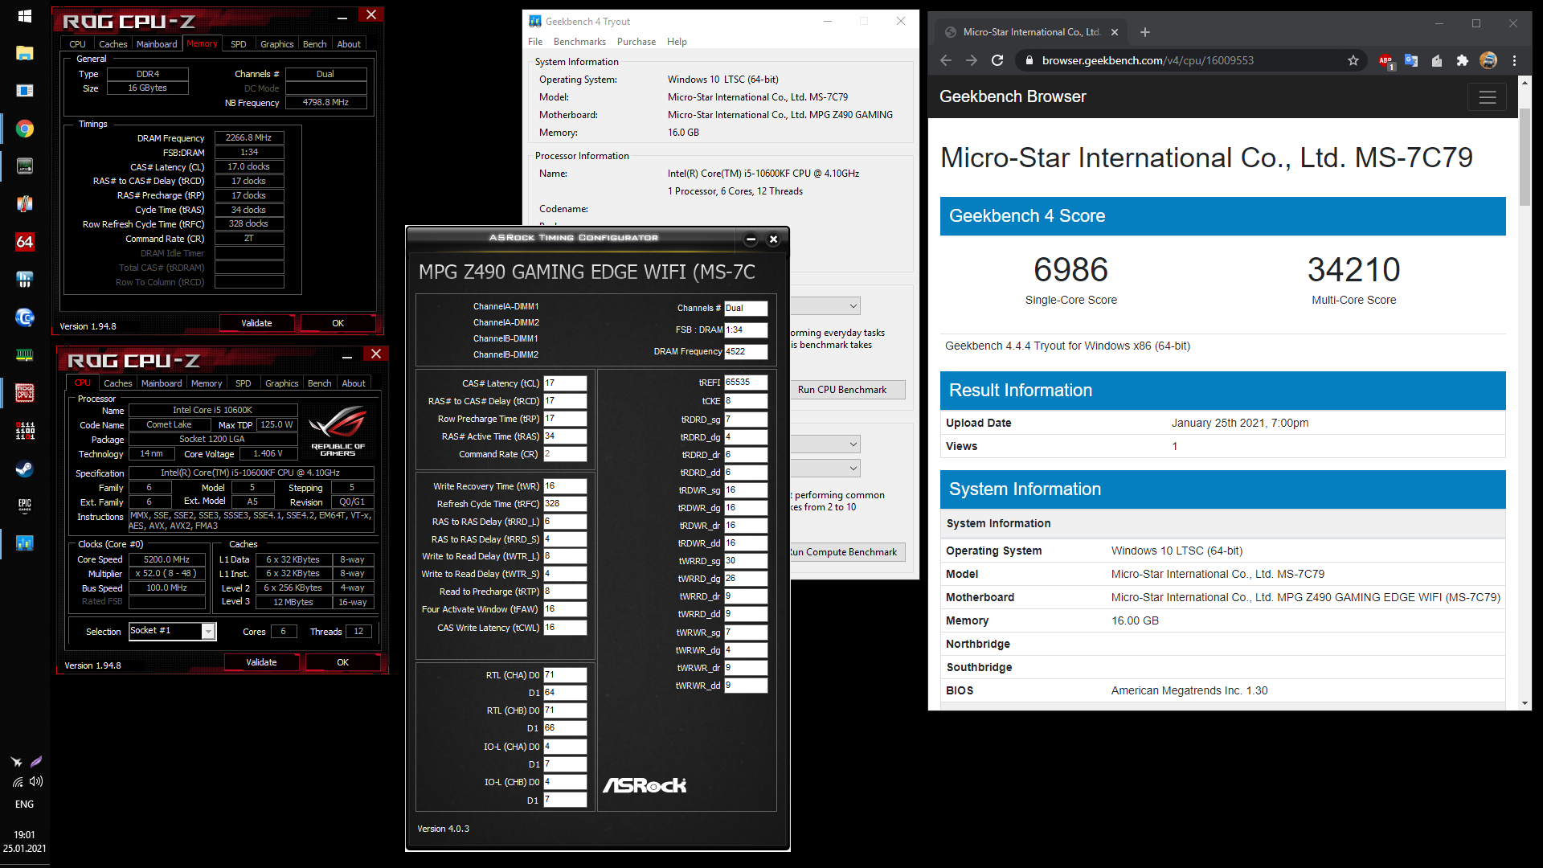Open the Mainboard tab in the top CPU-Z window

click(157, 44)
